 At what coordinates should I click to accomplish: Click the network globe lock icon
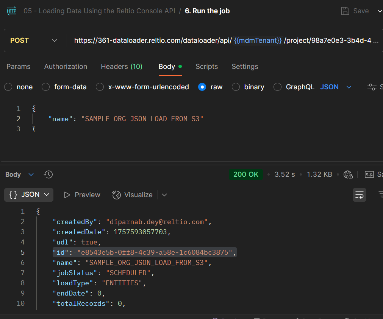[348, 174]
